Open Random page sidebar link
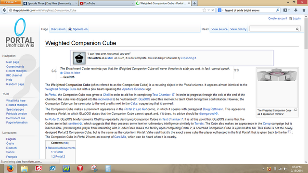 click(15, 84)
